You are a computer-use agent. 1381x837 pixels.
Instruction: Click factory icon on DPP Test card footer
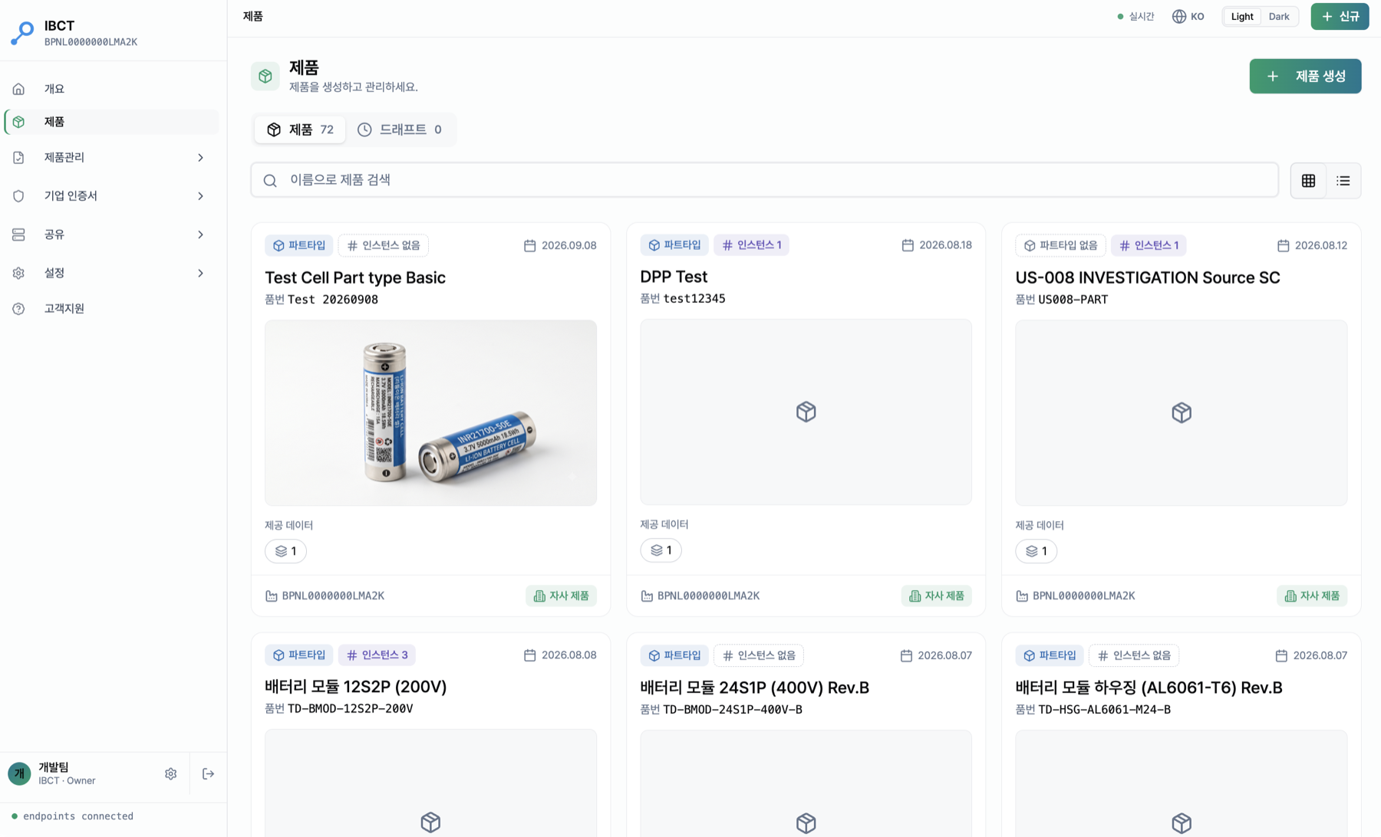[x=647, y=596]
